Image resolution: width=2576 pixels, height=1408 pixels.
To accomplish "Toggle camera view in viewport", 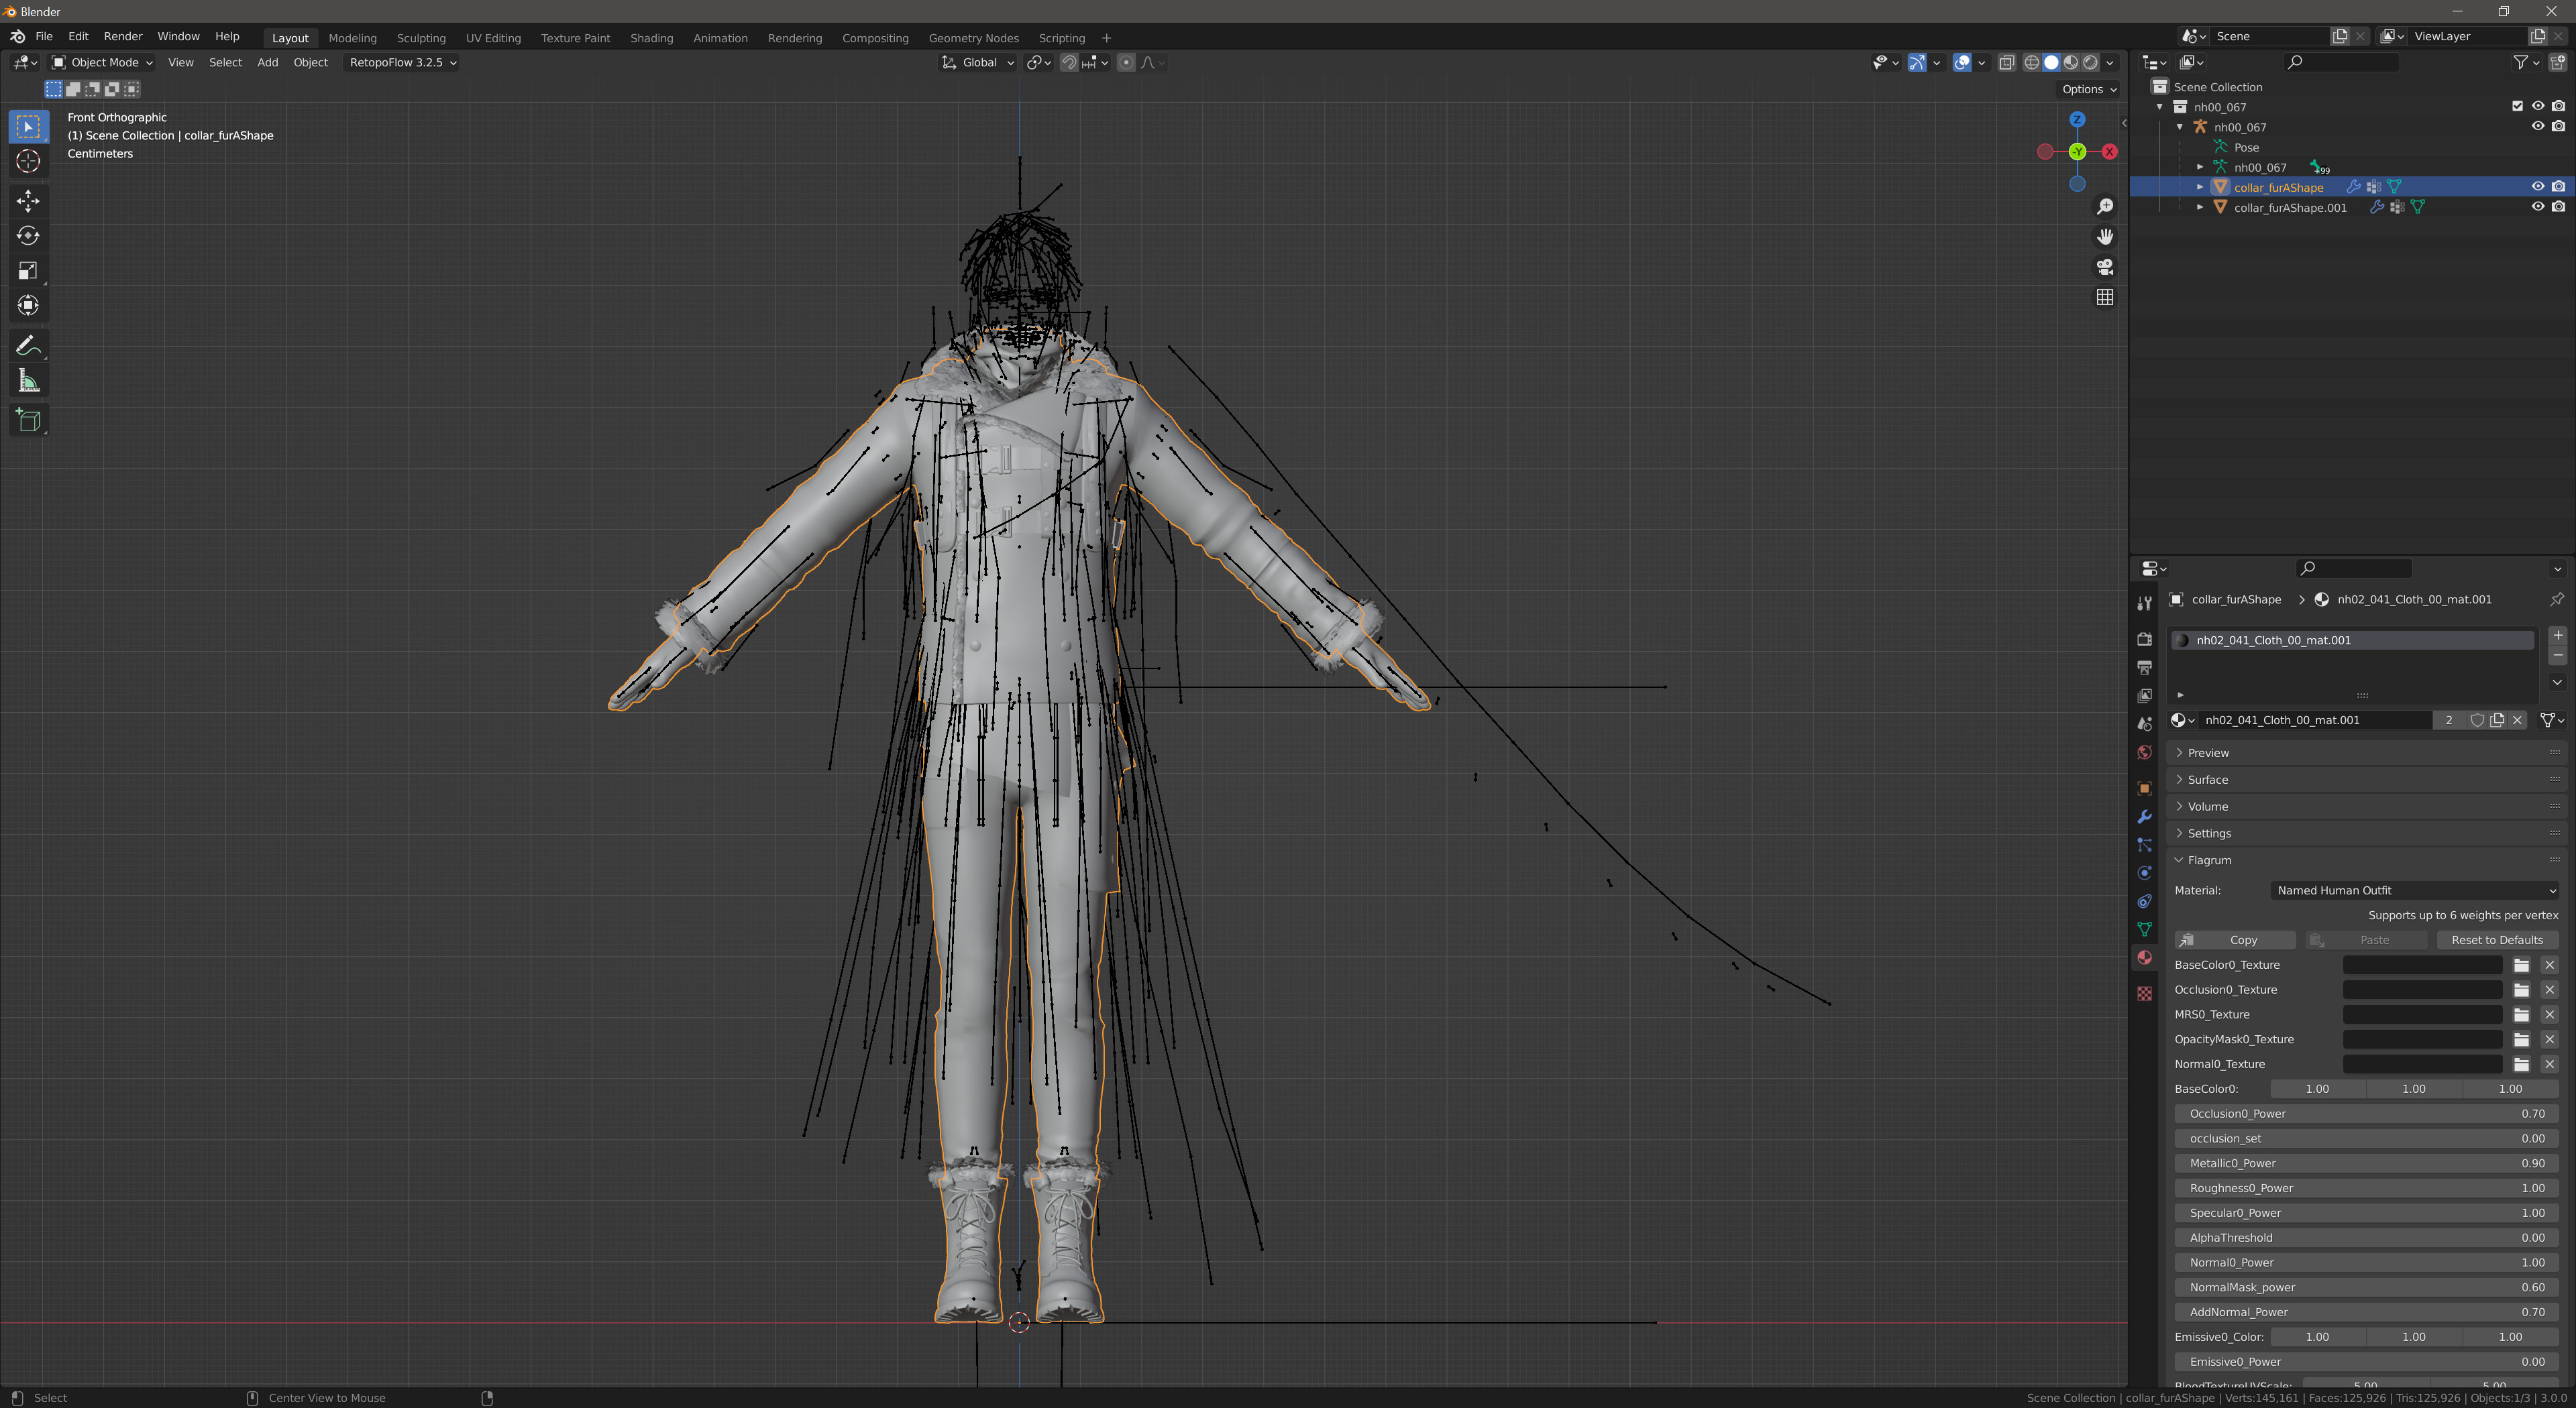I will [2105, 267].
